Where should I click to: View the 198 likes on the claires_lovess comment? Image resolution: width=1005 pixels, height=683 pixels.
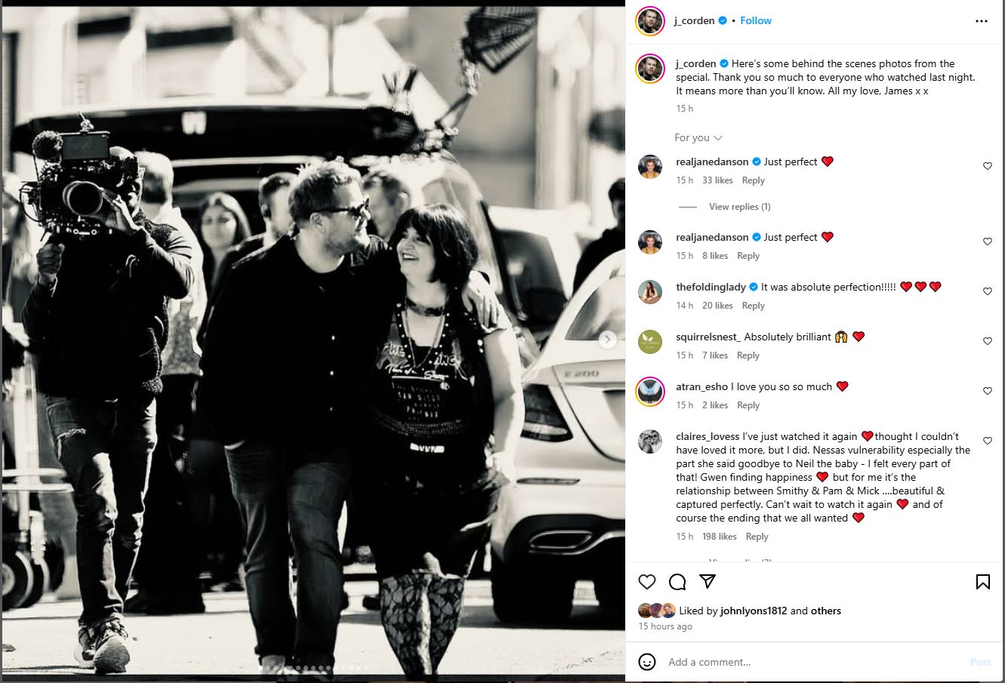(720, 537)
